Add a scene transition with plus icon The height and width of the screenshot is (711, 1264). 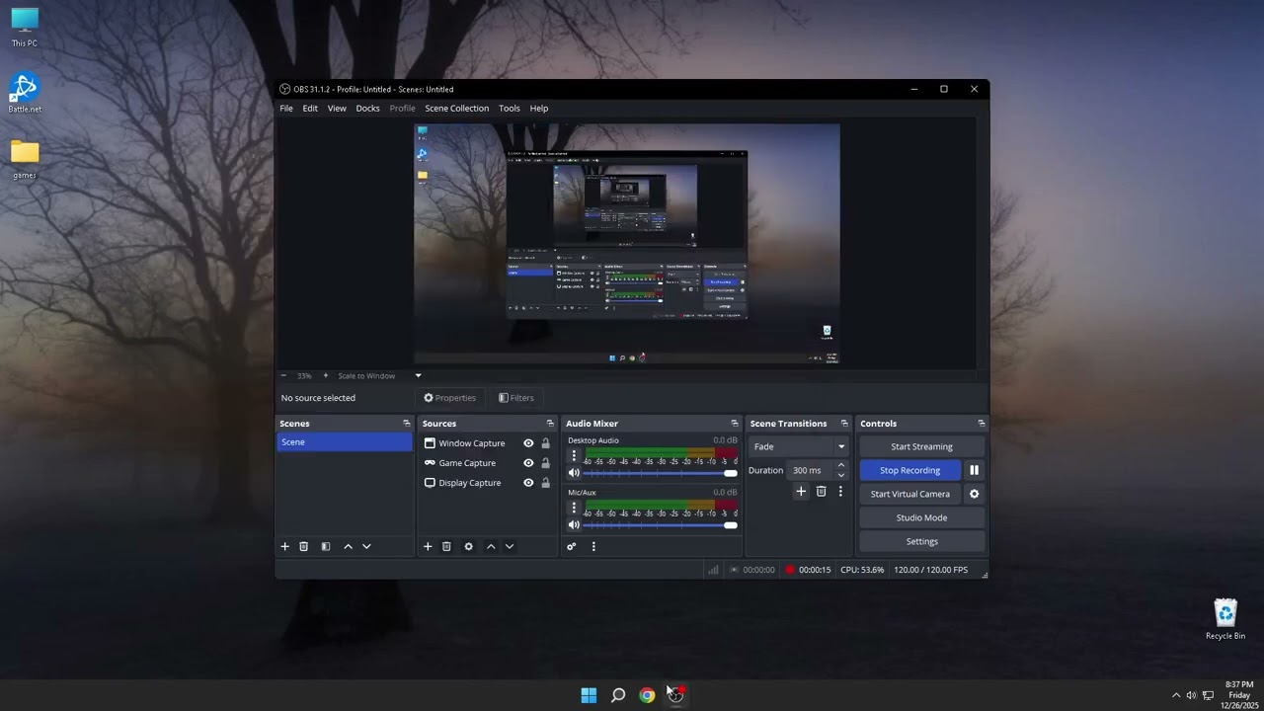coord(801,491)
